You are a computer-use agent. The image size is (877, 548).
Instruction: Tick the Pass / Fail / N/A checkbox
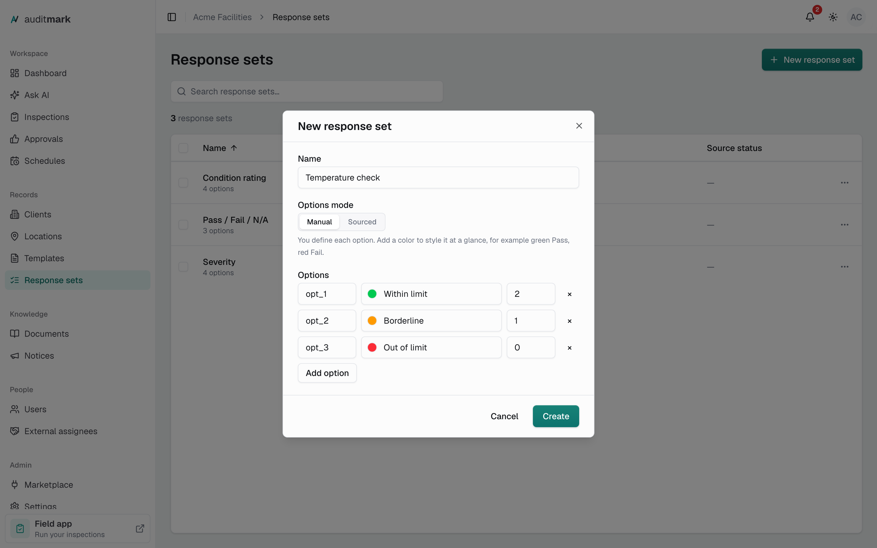click(183, 225)
